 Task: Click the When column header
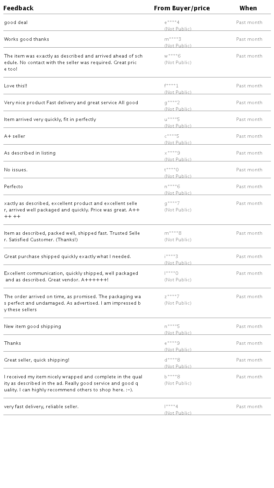(x=248, y=8)
